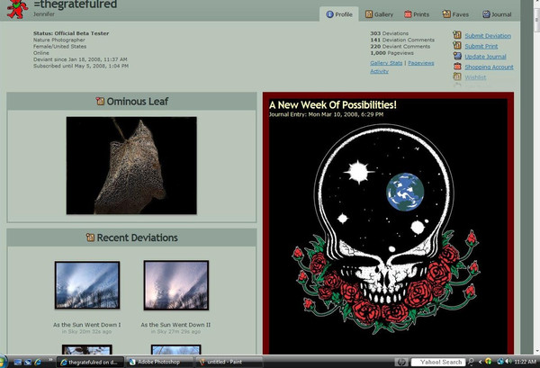This screenshot has height=368, width=540.
Task: Click the volume speaker tray icon
Action: (508, 362)
